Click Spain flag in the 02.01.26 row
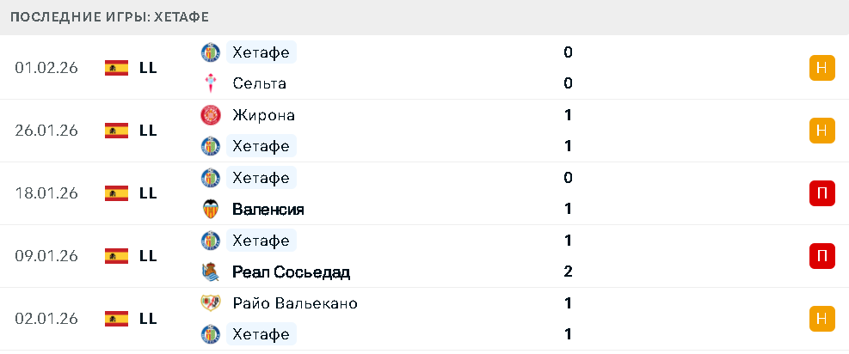The image size is (849, 354). 116,319
